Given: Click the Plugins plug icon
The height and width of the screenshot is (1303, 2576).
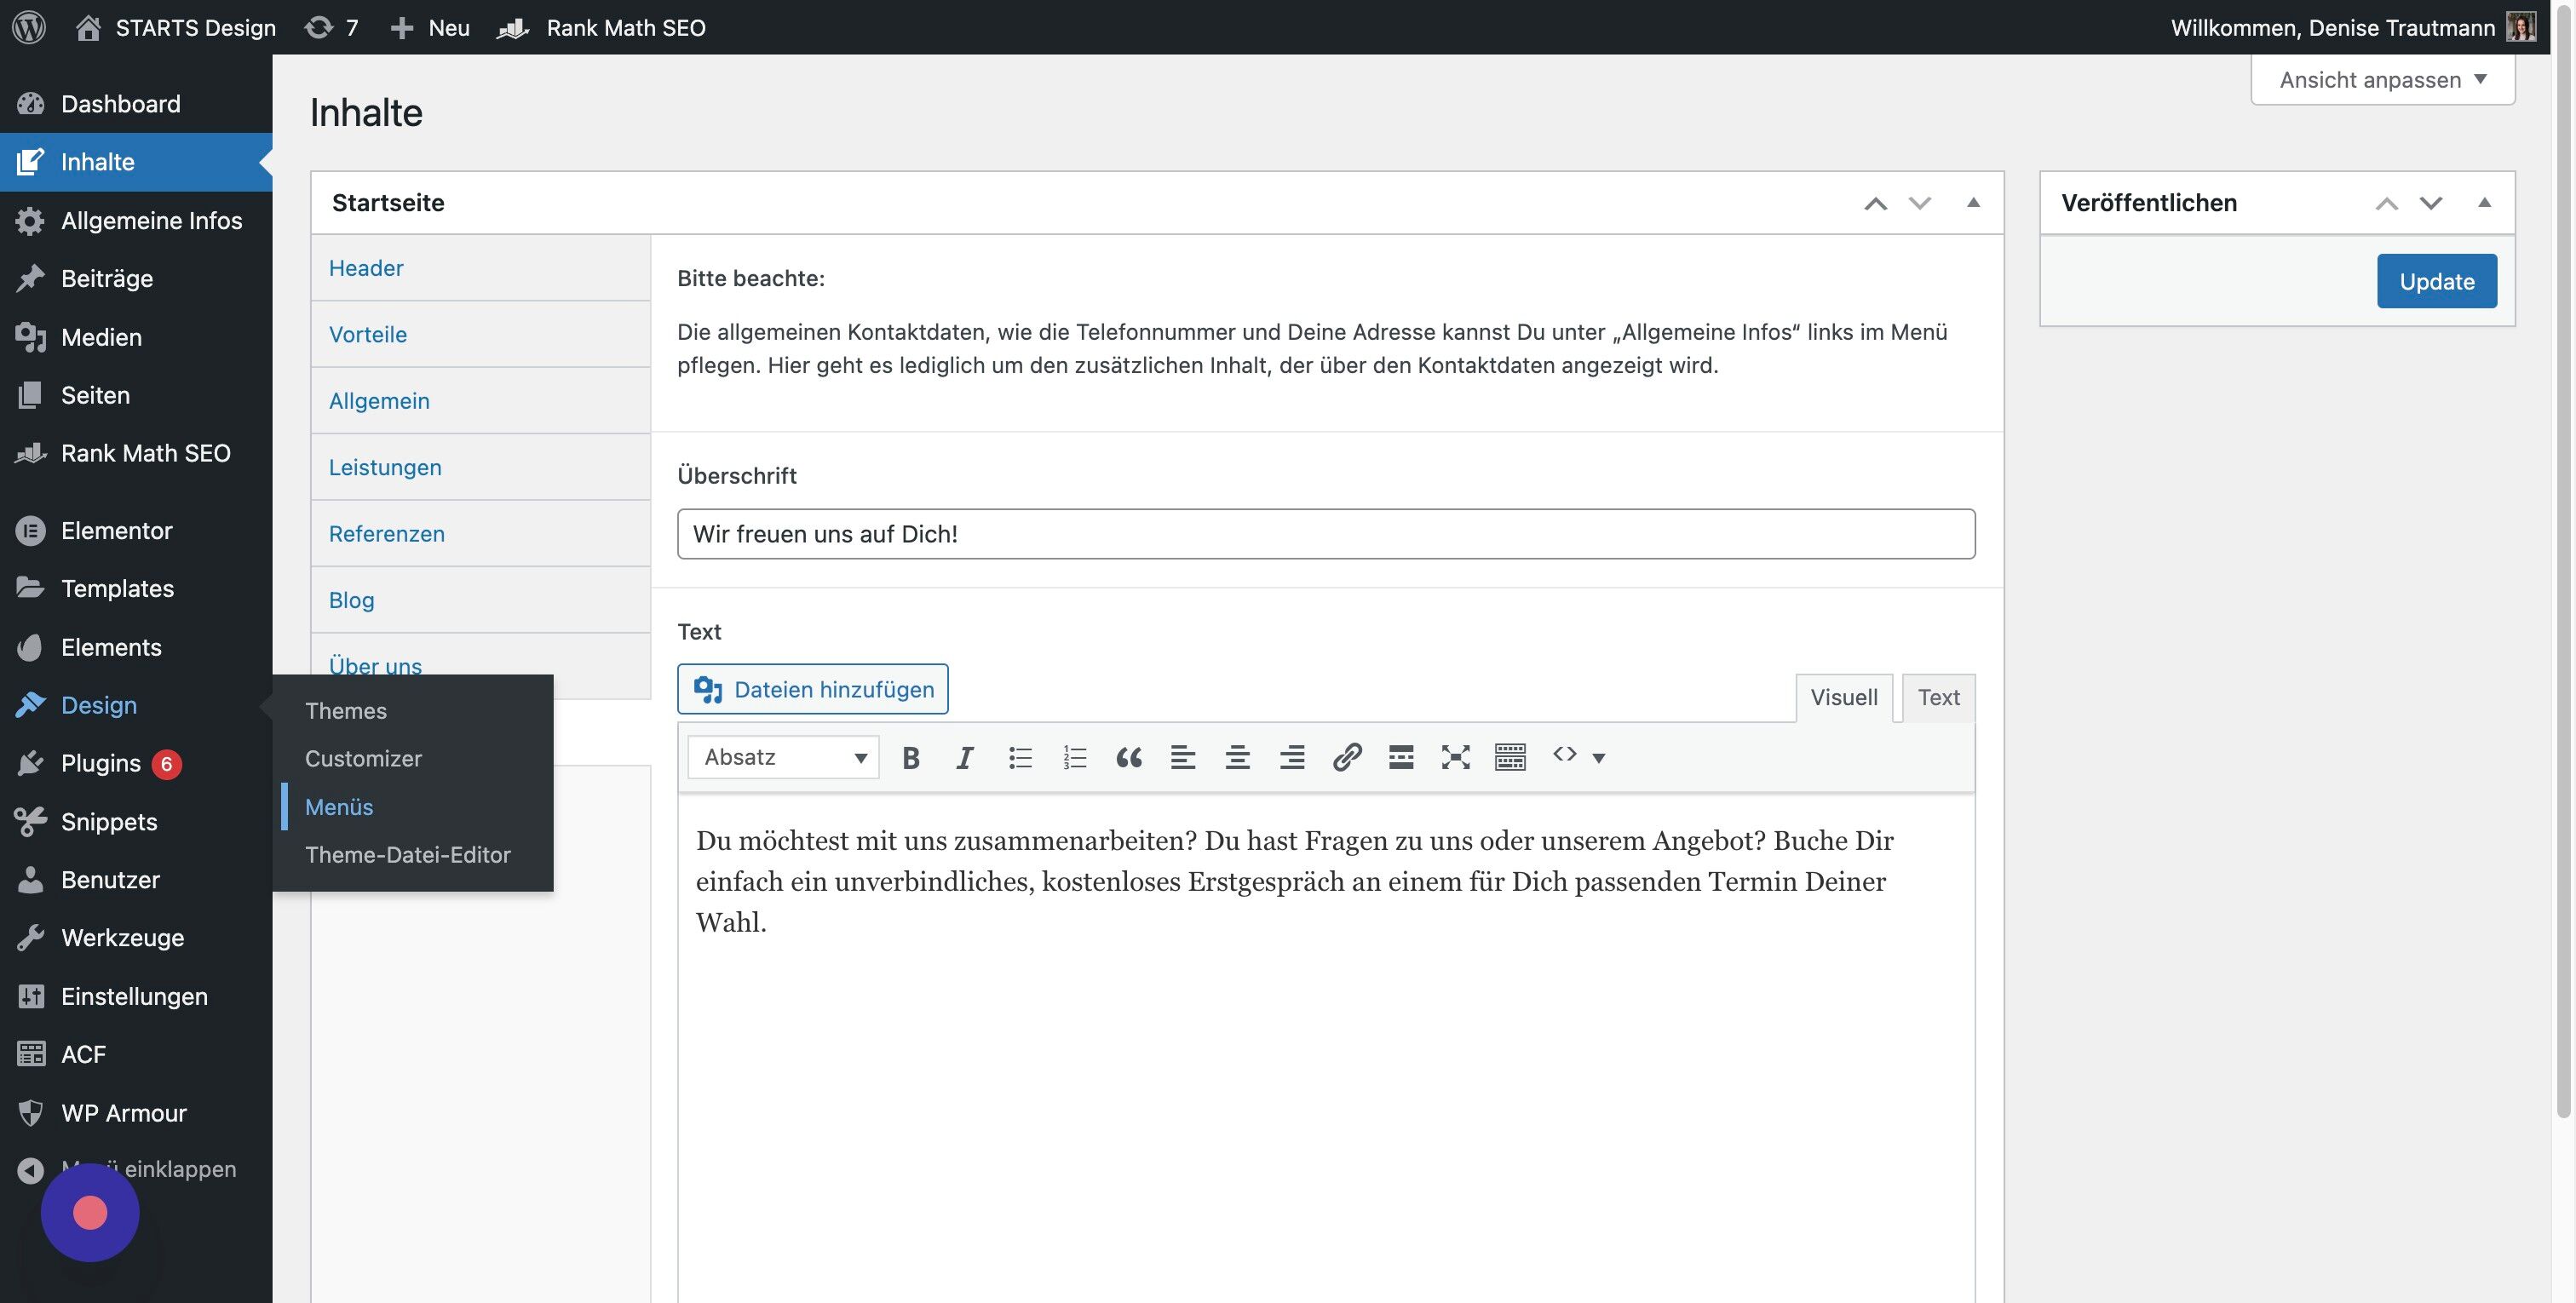Looking at the screenshot, I should [x=31, y=763].
